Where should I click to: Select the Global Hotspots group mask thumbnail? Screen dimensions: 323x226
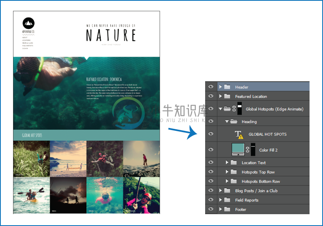pos(239,109)
